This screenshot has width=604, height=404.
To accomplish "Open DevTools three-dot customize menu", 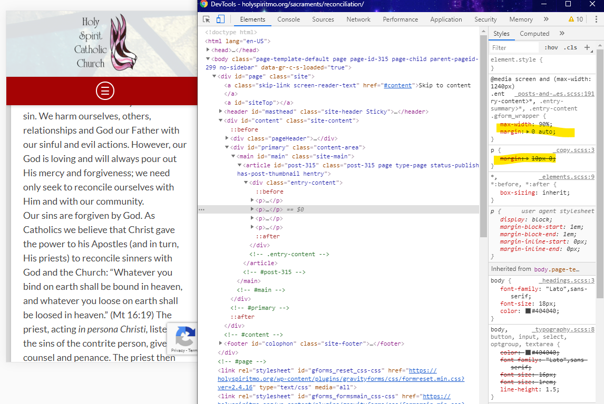I will (596, 19).
